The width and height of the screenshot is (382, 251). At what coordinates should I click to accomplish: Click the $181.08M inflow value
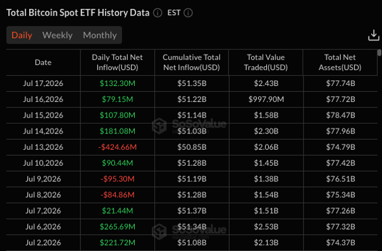click(118, 132)
